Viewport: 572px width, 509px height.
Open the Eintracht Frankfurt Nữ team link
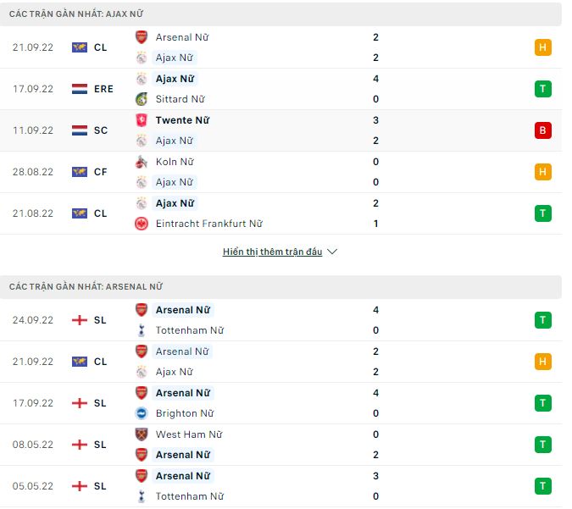[x=208, y=224]
